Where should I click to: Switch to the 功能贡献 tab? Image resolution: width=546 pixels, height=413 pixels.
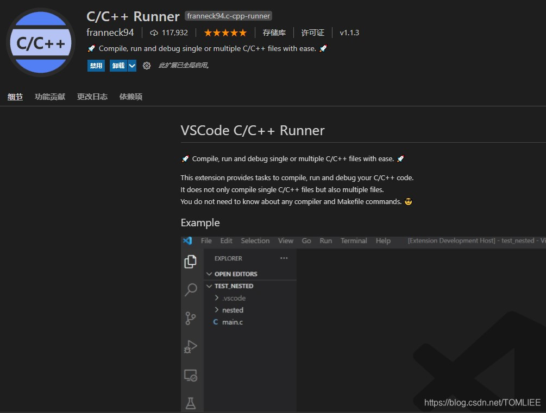tap(50, 97)
